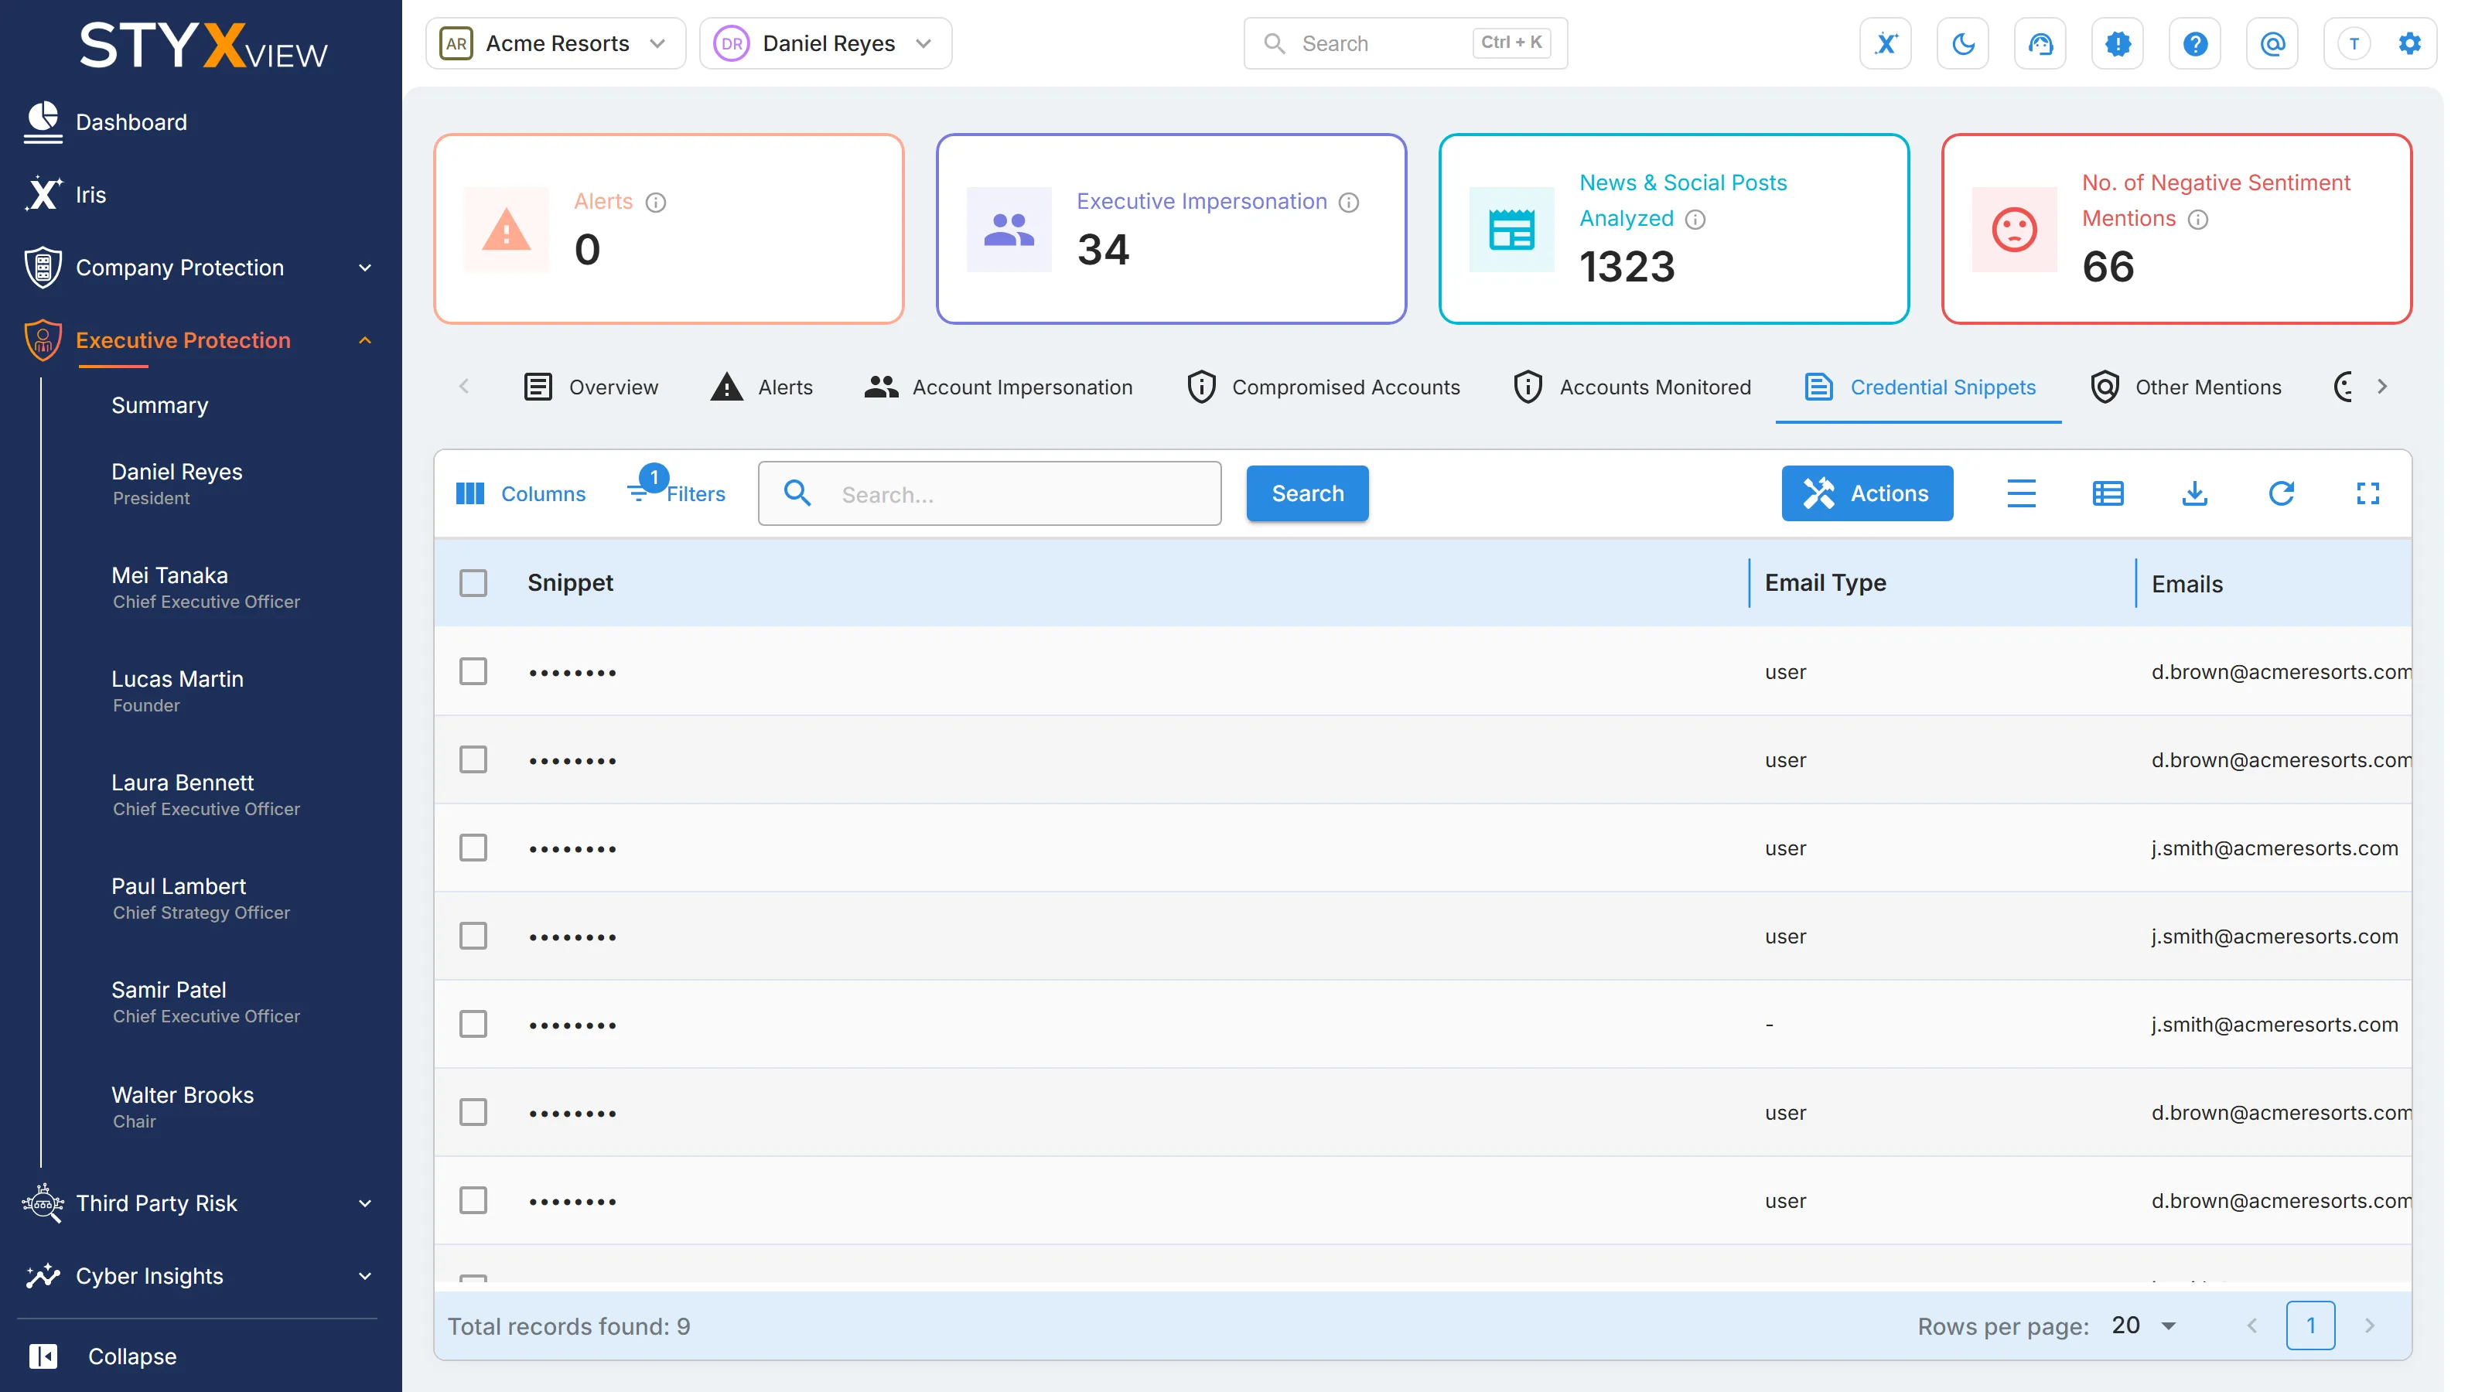
Task: Download table data with the download icon
Action: (x=2194, y=494)
